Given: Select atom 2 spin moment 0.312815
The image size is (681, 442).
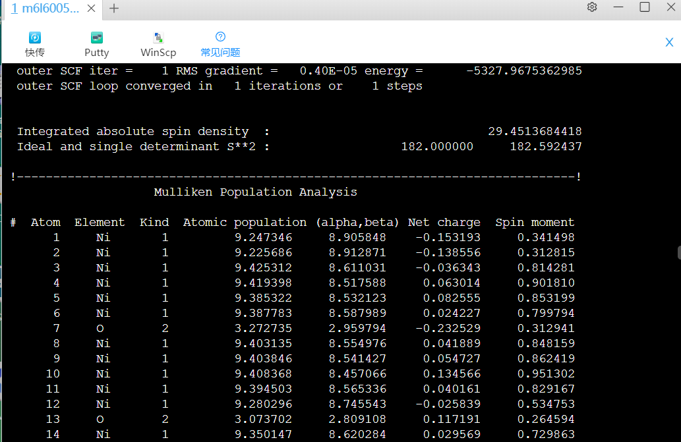Looking at the screenshot, I should pyautogui.click(x=546, y=253).
